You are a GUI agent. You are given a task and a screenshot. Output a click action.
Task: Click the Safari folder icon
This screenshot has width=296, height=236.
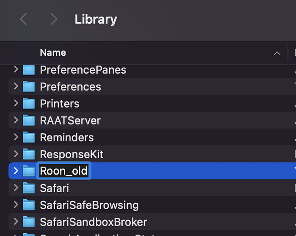tap(29, 188)
